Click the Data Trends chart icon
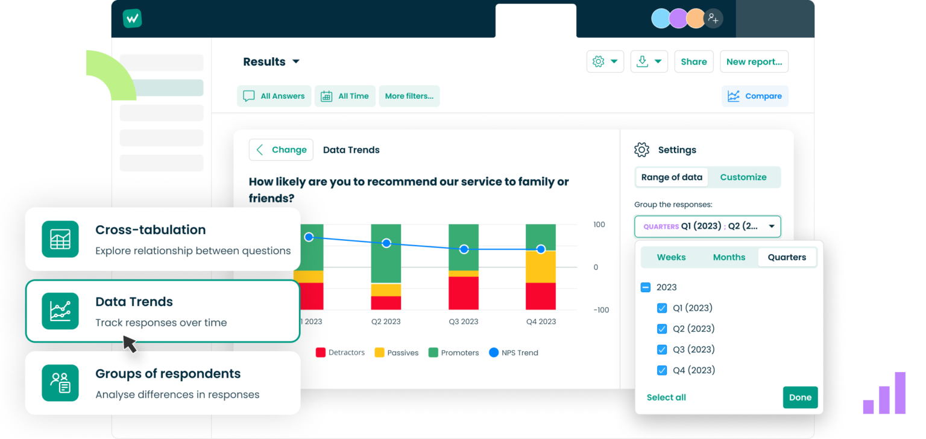The height and width of the screenshot is (439, 926). (60, 311)
